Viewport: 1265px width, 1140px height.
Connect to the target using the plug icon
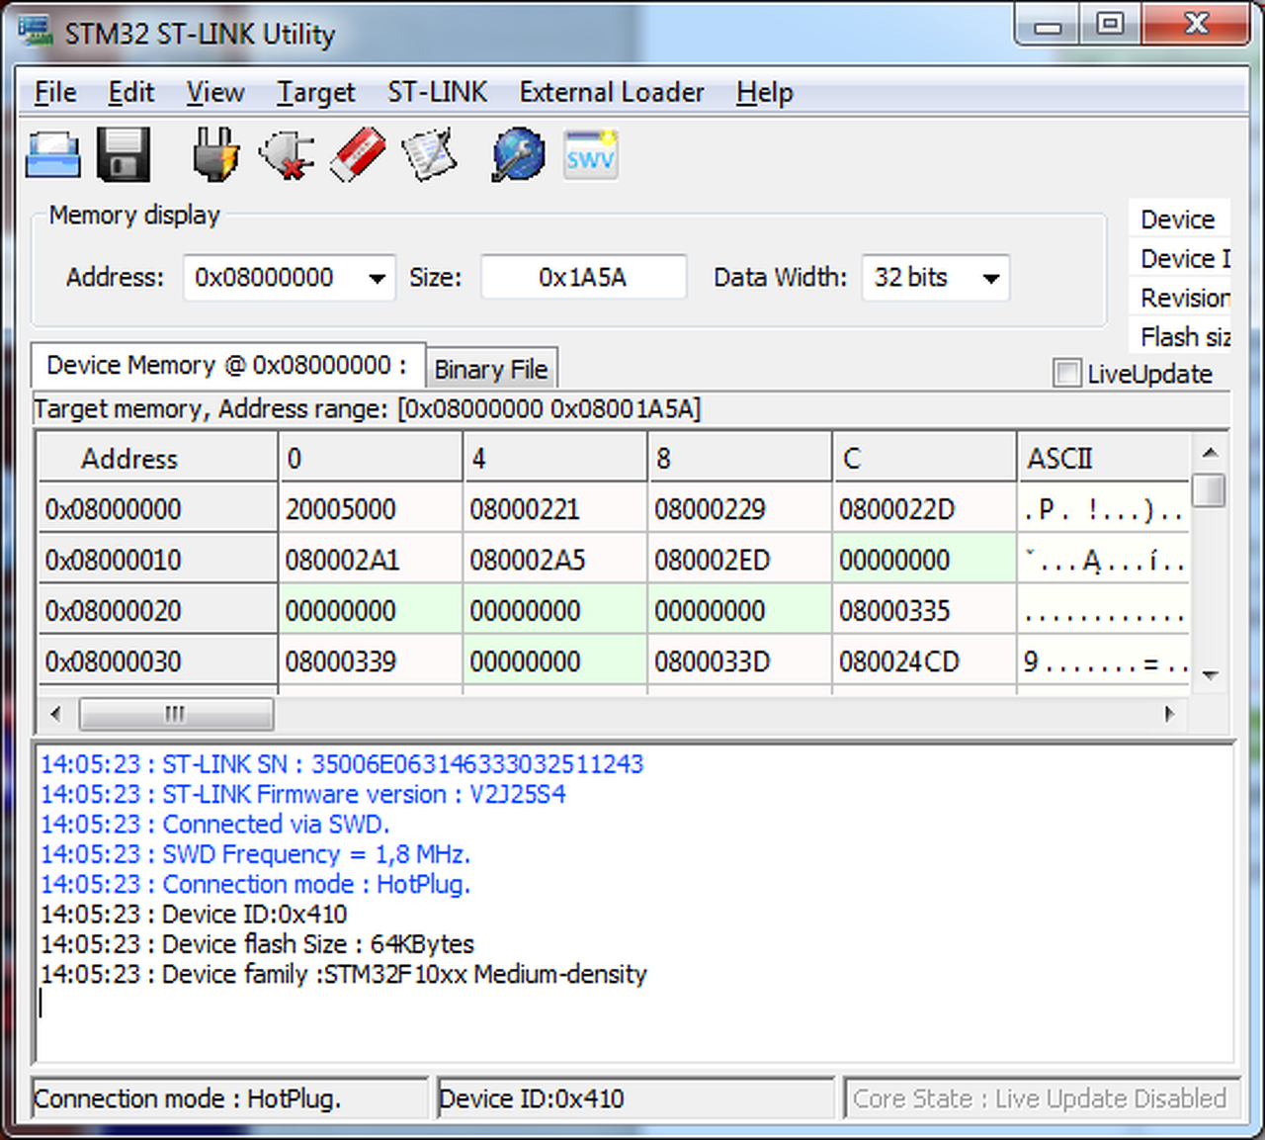coord(214,155)
